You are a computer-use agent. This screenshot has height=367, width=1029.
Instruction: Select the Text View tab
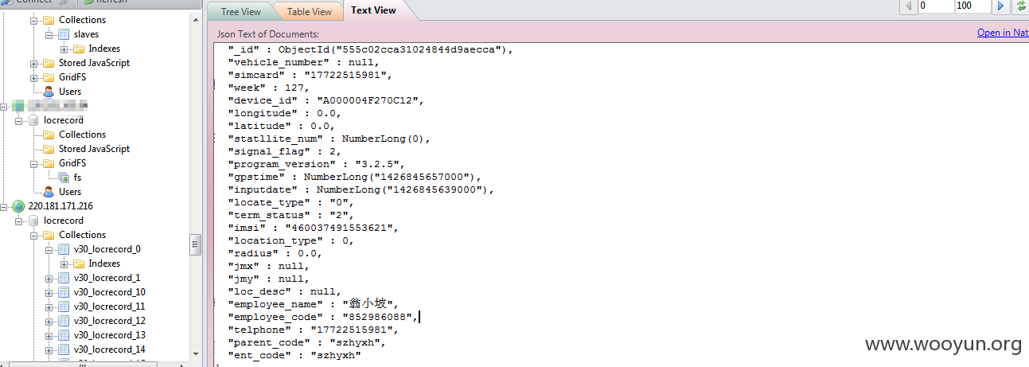click(373, 10)
